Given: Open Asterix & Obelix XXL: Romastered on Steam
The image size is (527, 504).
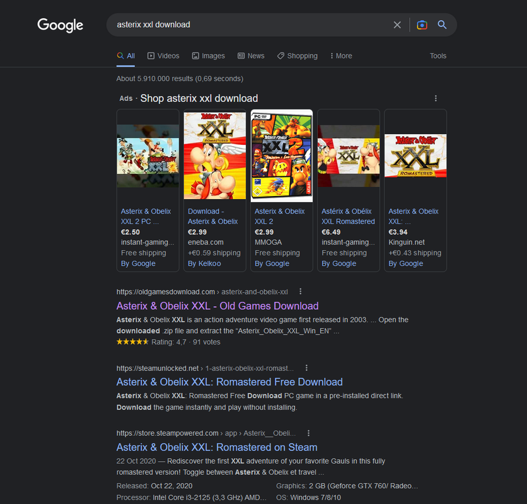Looking at the screenshot, I should pyautogui.click(x=217, y=447).
